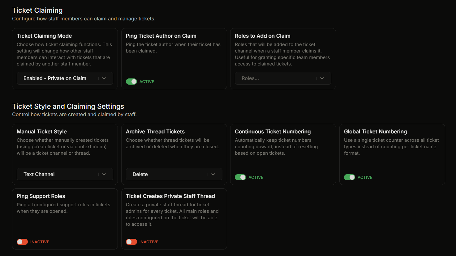Click Continuous Ticket Numbering title
Viewport: 456px width, 256px height.
pyautogui.click(x=273, y=132)
